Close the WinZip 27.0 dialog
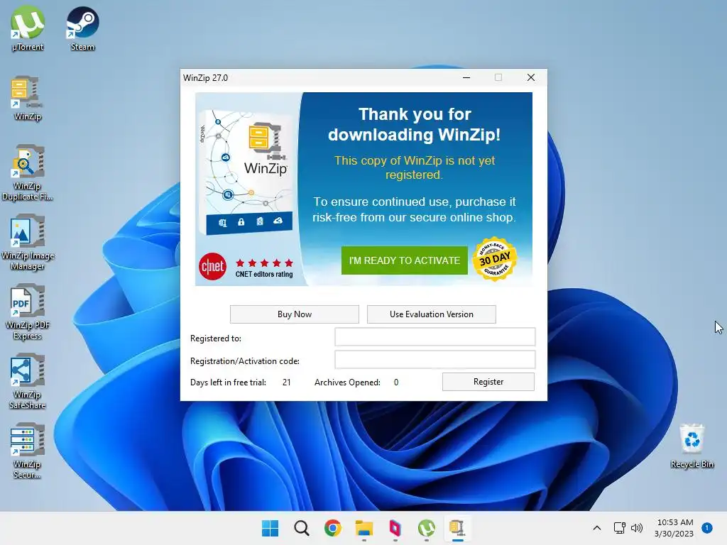Image resolution: width=727 pixels, height=545 pixels. click(531, 77)
